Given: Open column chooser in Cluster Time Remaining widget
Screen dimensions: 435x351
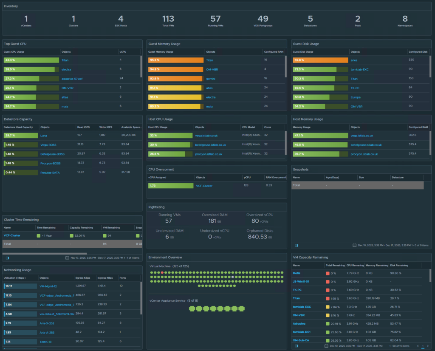Looking at the screenshot, I should 8,258.
